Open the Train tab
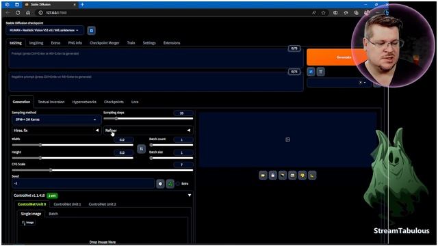Screen dimensions: 438x246 [131, 43]
